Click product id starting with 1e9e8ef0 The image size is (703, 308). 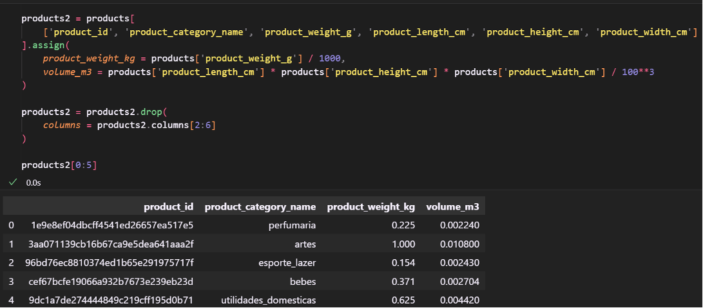tap(112, 225)
